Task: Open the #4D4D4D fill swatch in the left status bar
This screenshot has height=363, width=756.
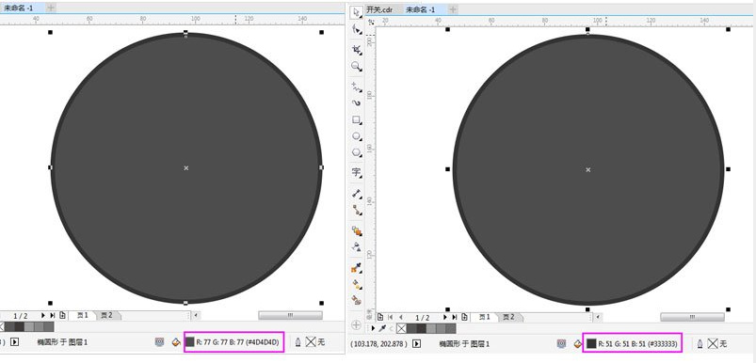Action: tap(190, 341)
